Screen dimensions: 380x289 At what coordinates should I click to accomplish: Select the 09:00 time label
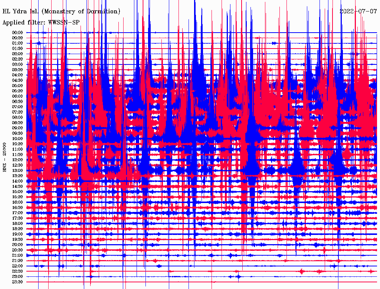point(17,128)
